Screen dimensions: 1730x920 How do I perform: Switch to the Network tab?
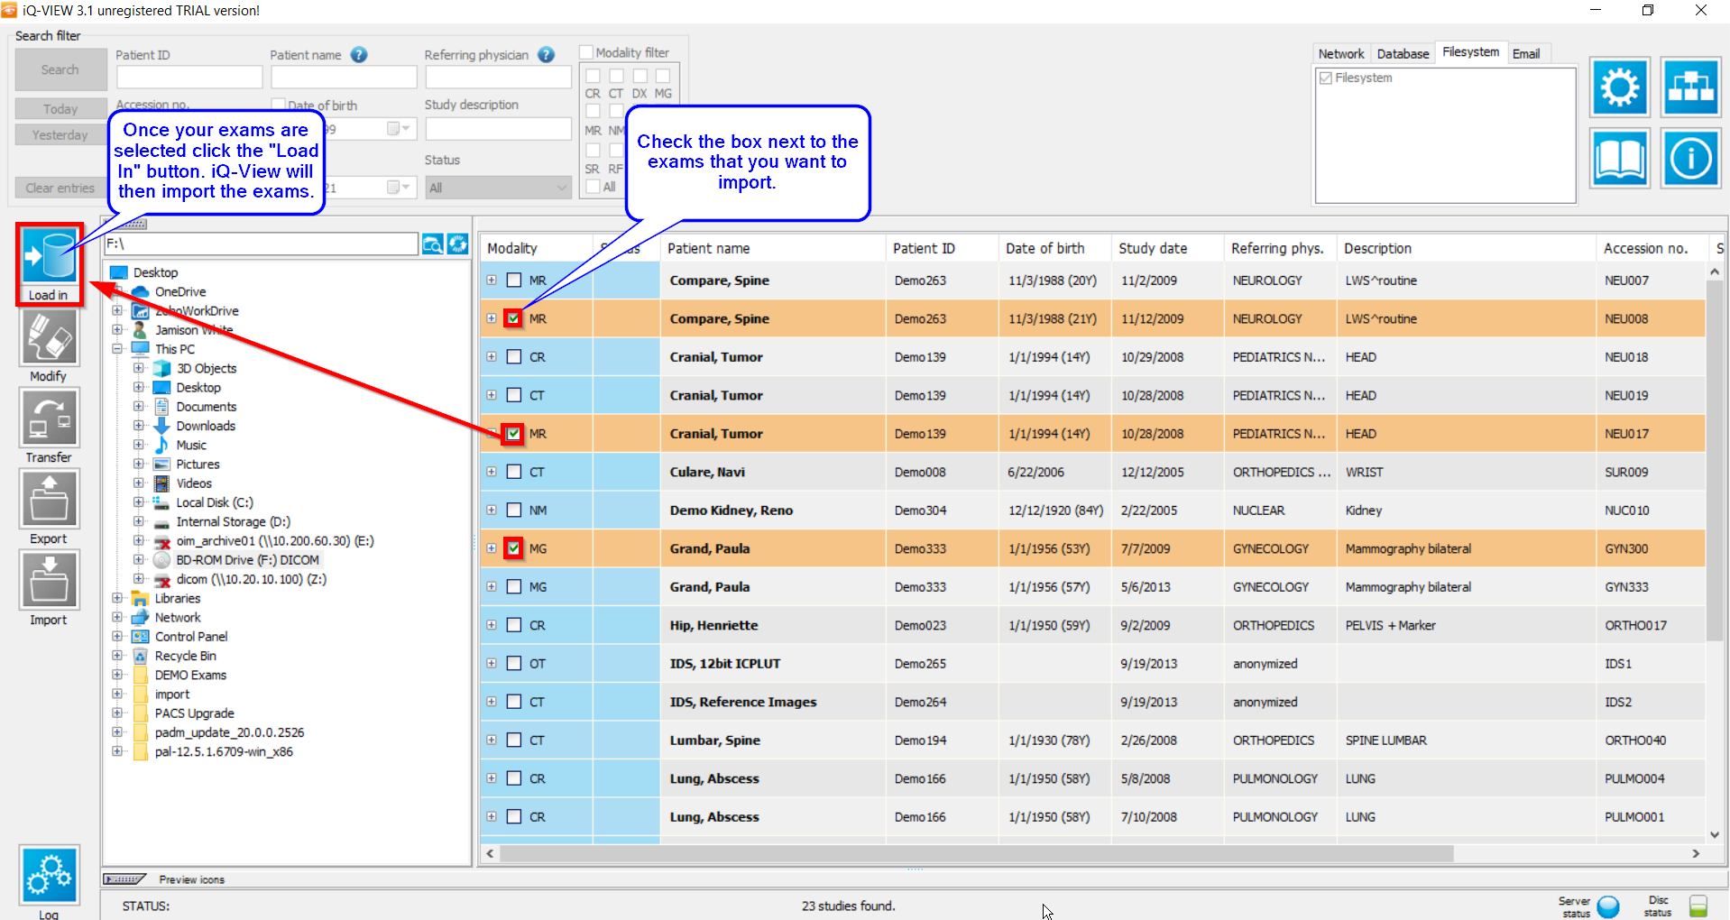[x=1341, y=54]
